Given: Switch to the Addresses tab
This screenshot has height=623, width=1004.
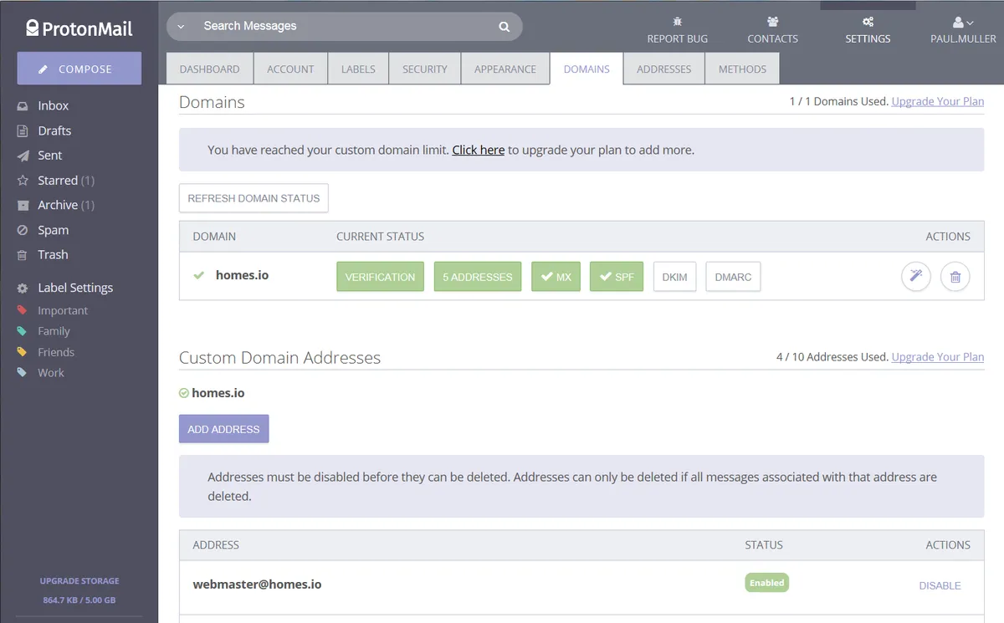Looking at the screenshot, I should 663,69.
